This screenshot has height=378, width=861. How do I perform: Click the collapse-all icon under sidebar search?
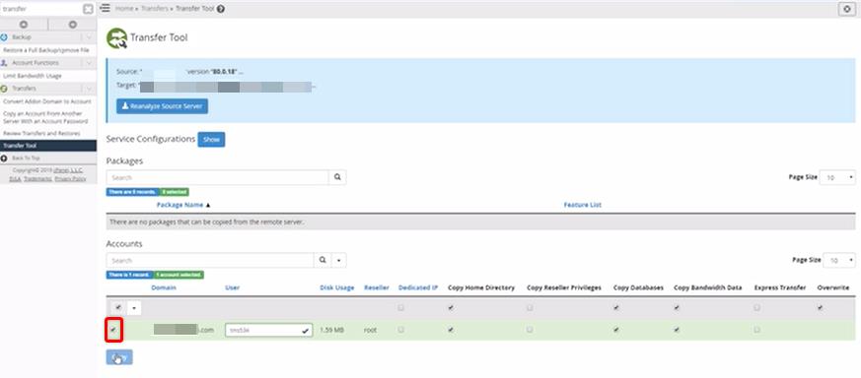click(x=72, y=25)
